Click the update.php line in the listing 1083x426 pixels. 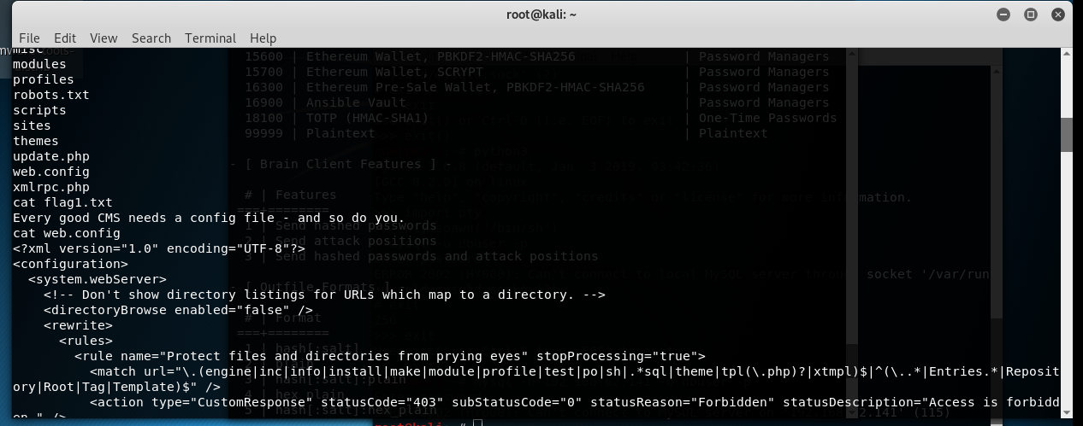(x=51, y=156)
